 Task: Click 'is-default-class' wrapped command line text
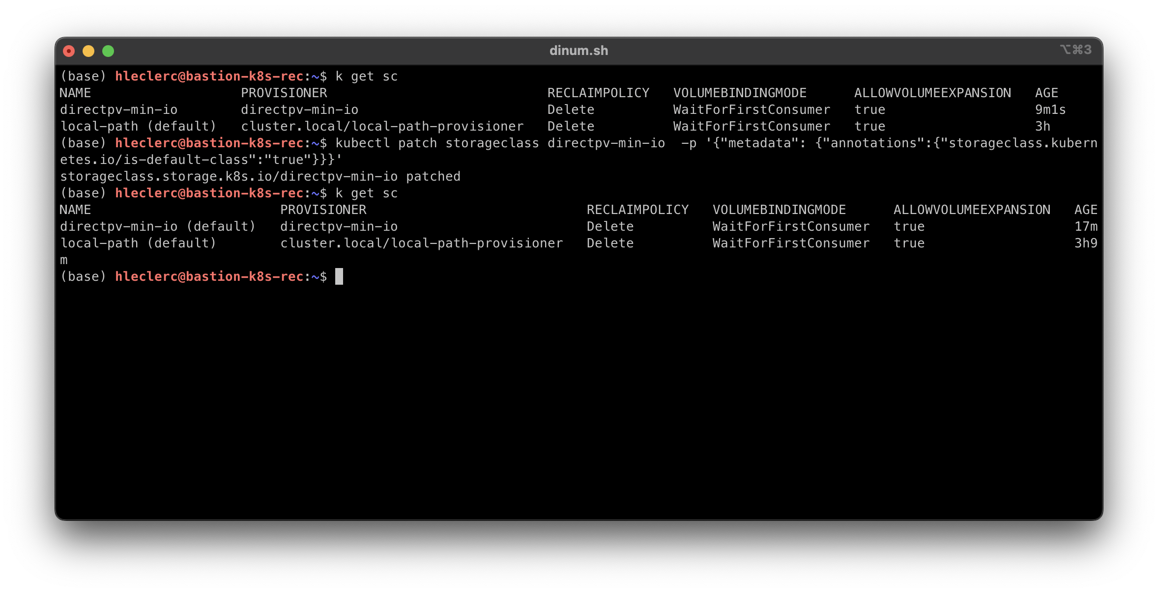[186, 160]
